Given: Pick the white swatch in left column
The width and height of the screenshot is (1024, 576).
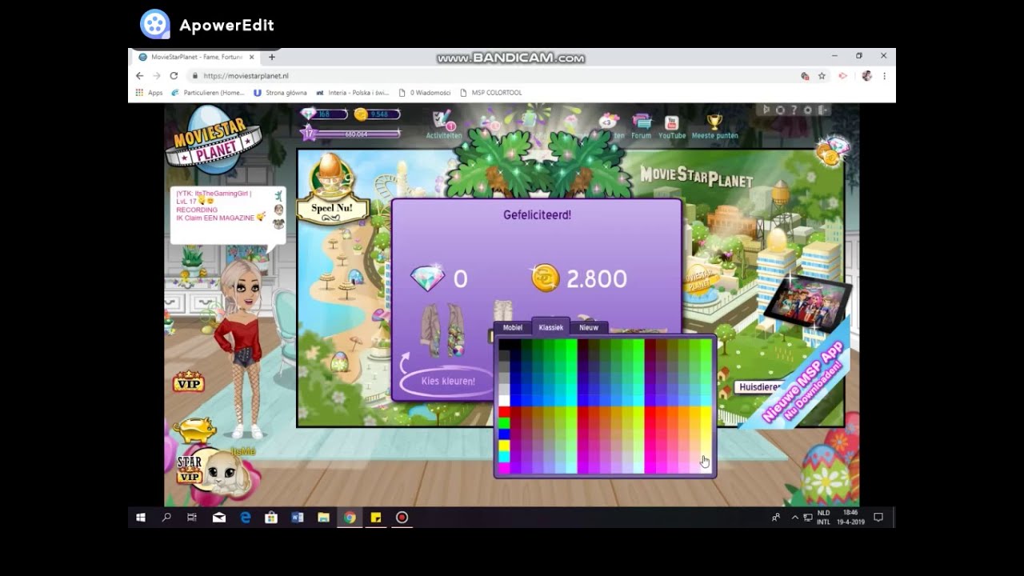Looking at the screenshot, I should pos(504,401).
